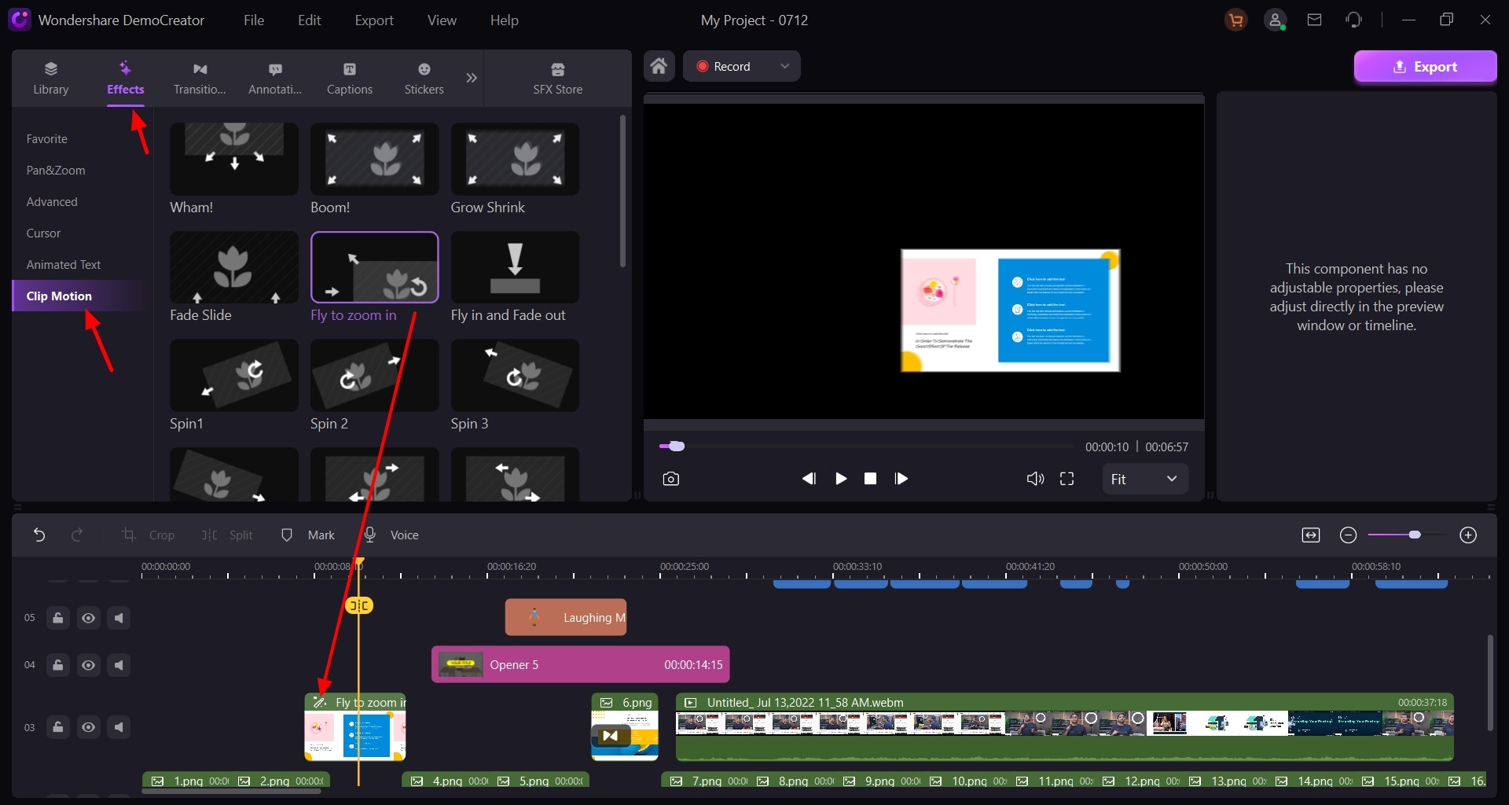The height and width of the screenshot is (805, 1509).
Task: Click the purple Export button
Action: pyautogui.click(x=1425, y=67)
